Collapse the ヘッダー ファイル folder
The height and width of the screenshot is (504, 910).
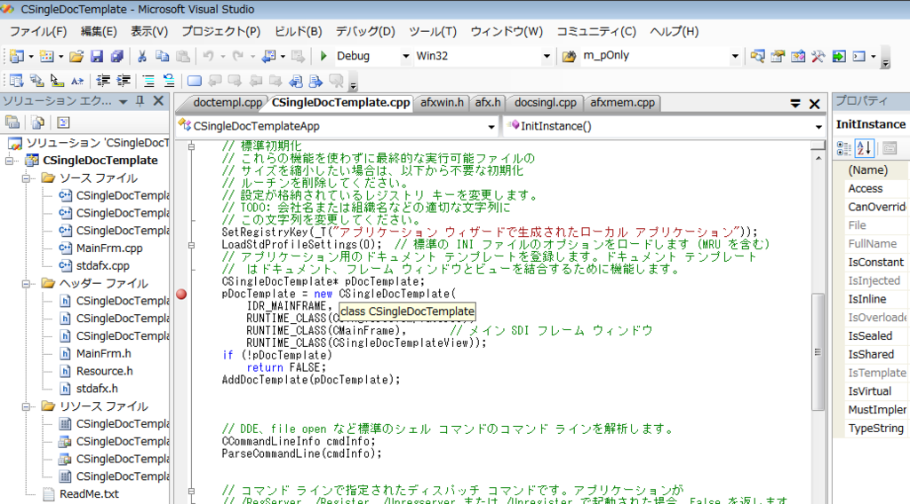pyautogui.click(x=26, y=284)
